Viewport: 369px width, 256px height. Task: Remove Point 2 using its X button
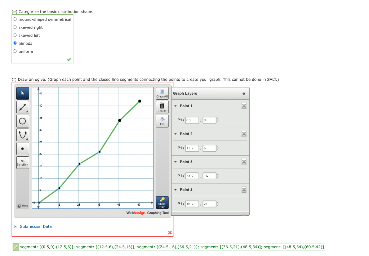click(244, 134)
